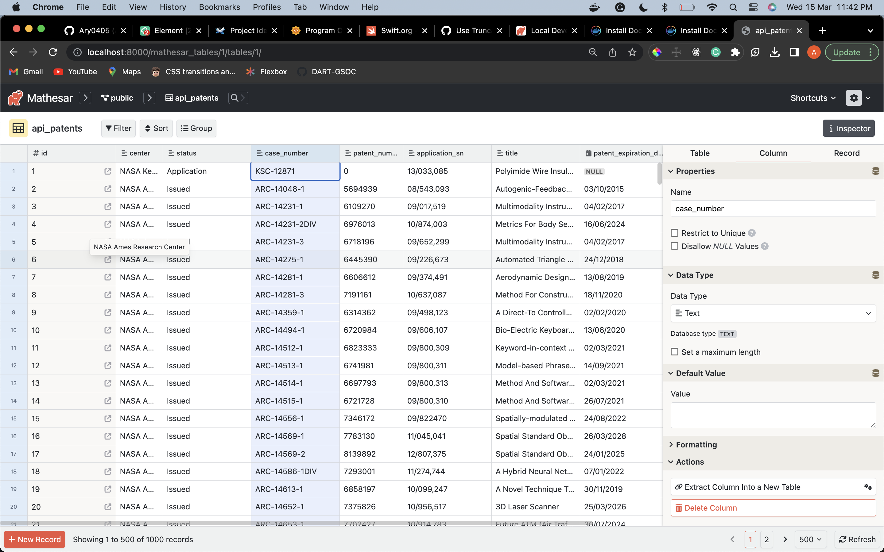
Task: Open the Bookmarks menu in the menu bar
Action: coord(219,7)
